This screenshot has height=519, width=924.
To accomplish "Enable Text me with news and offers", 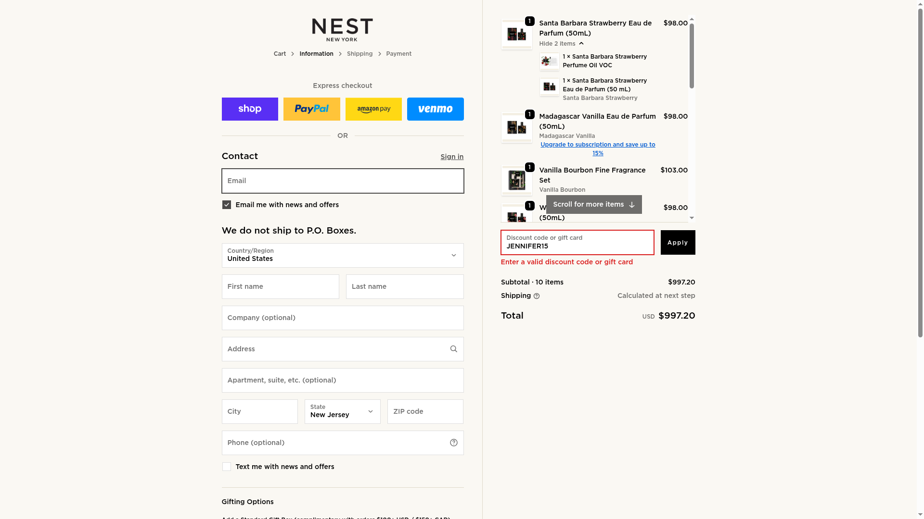I will [x=227, y=467].
